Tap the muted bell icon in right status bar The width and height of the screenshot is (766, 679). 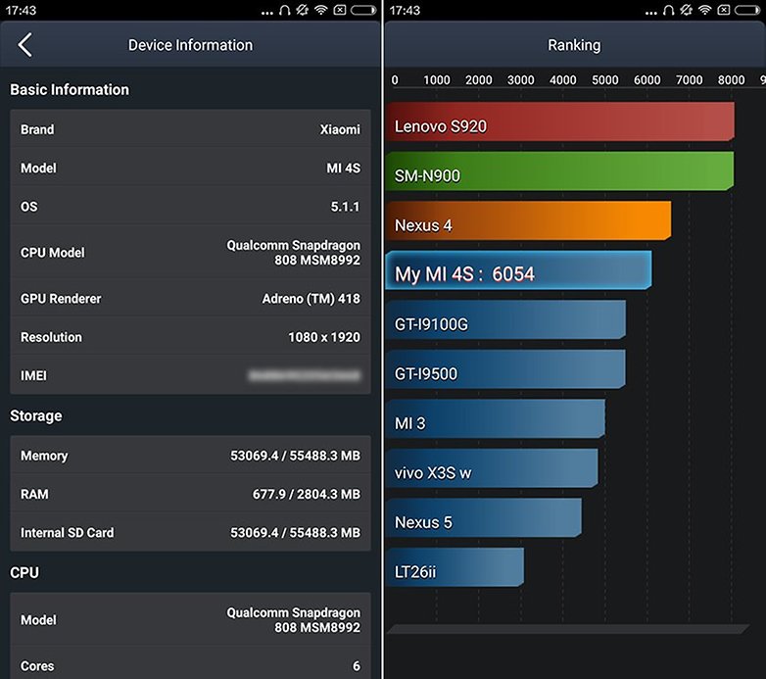(687, 10)
